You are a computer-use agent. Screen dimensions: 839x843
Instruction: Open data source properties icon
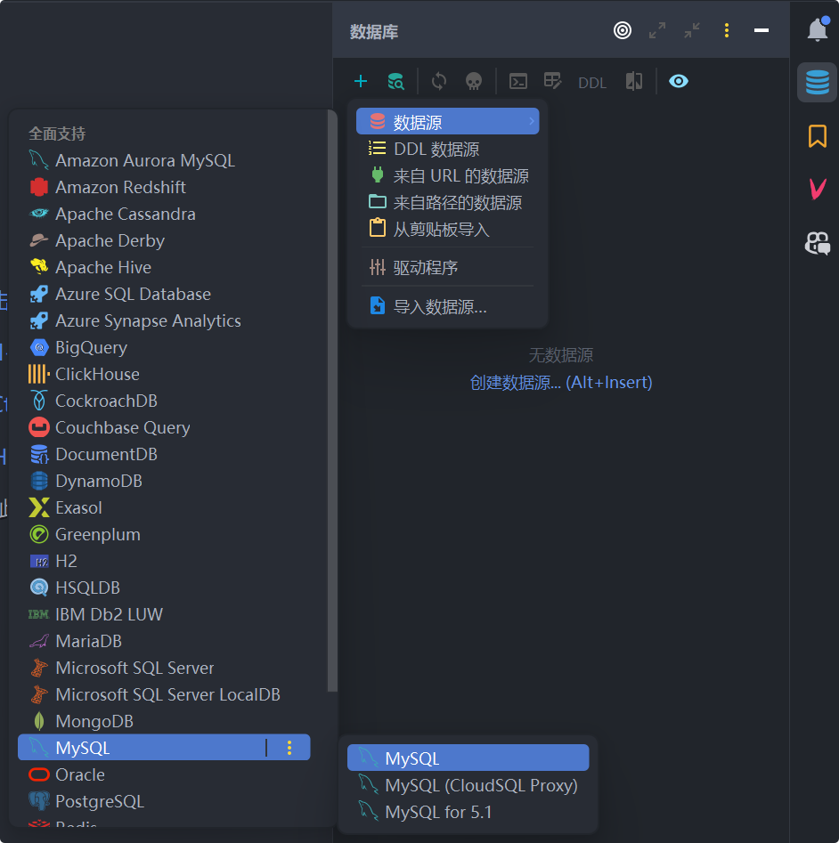[395, 81]
